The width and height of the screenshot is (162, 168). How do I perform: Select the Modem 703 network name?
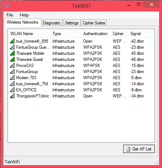(x=26, y=78)
